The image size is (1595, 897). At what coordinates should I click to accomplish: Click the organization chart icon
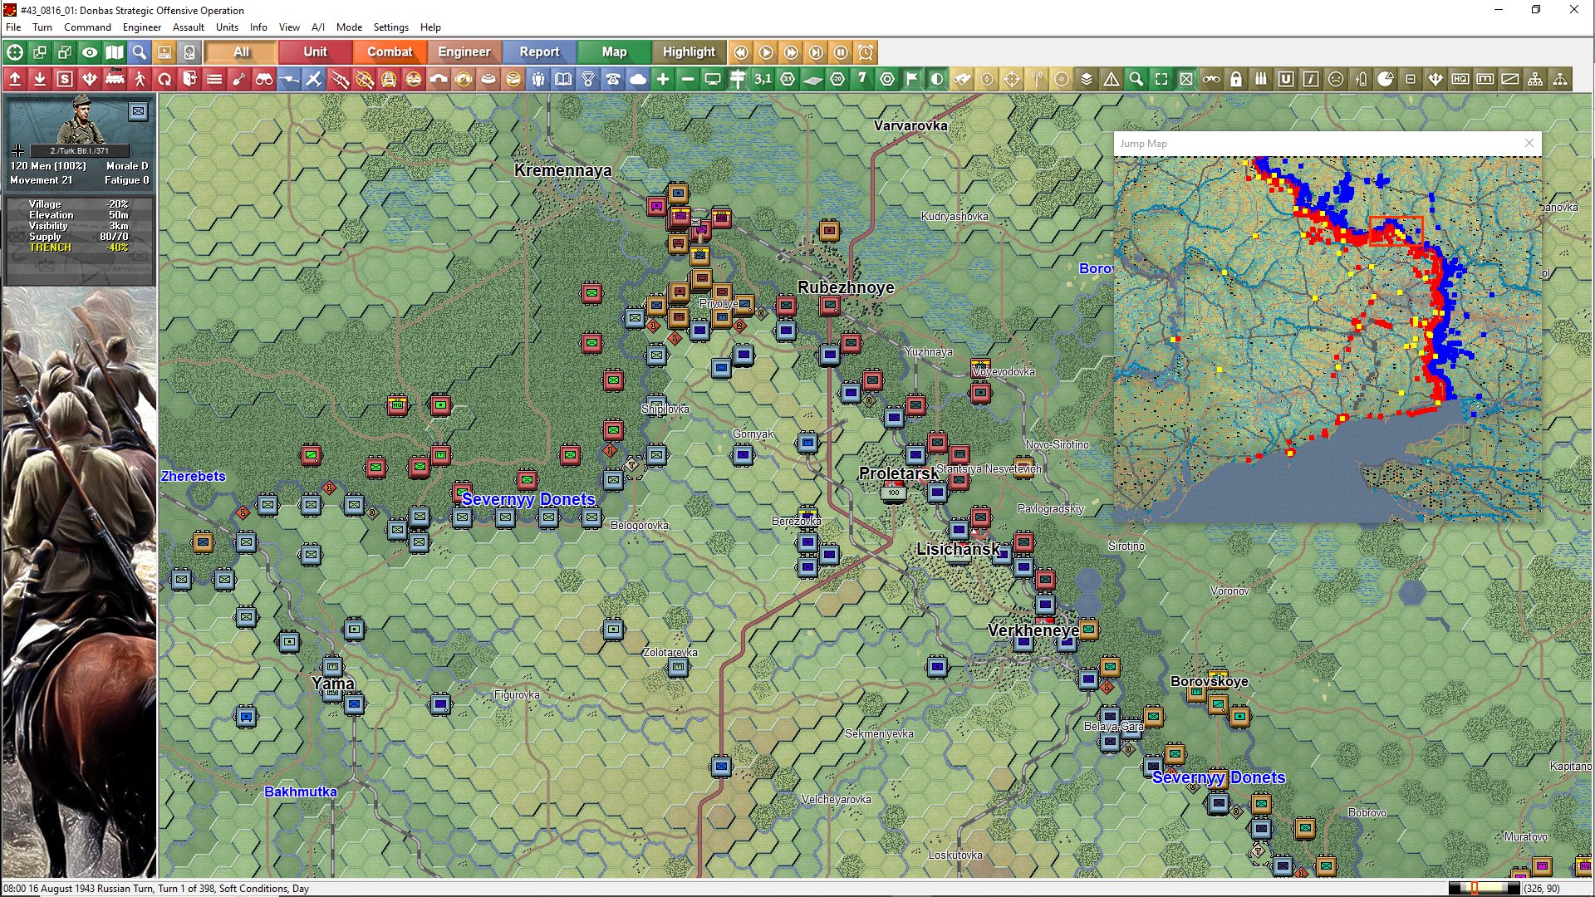pyautogui.click(x=1535, y=79)
